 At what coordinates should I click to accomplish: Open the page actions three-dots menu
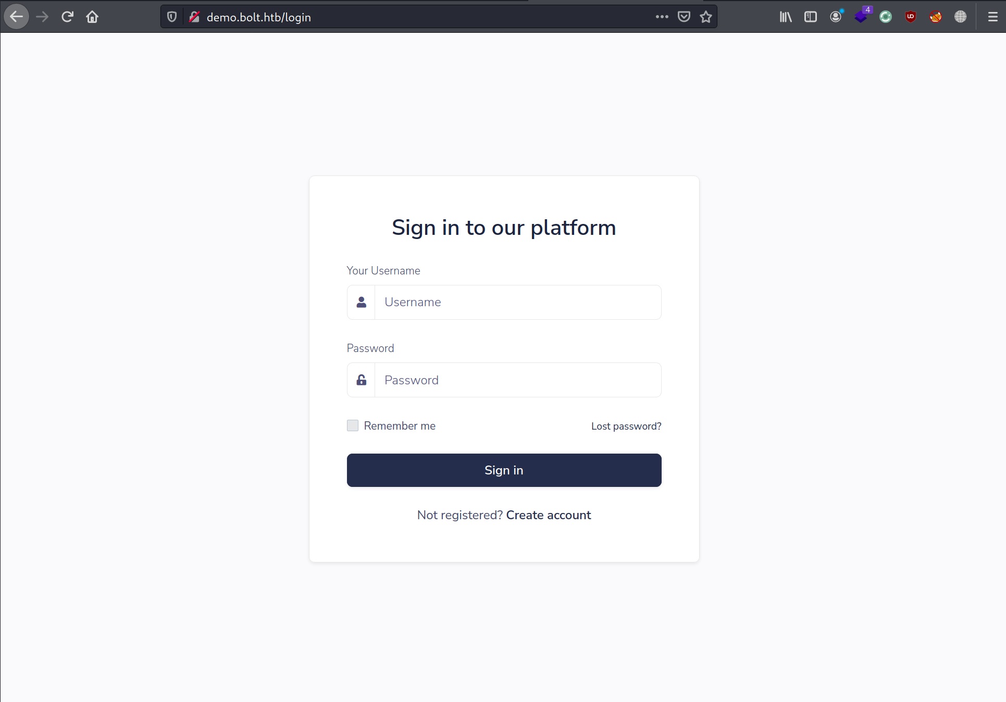[662, 17]
